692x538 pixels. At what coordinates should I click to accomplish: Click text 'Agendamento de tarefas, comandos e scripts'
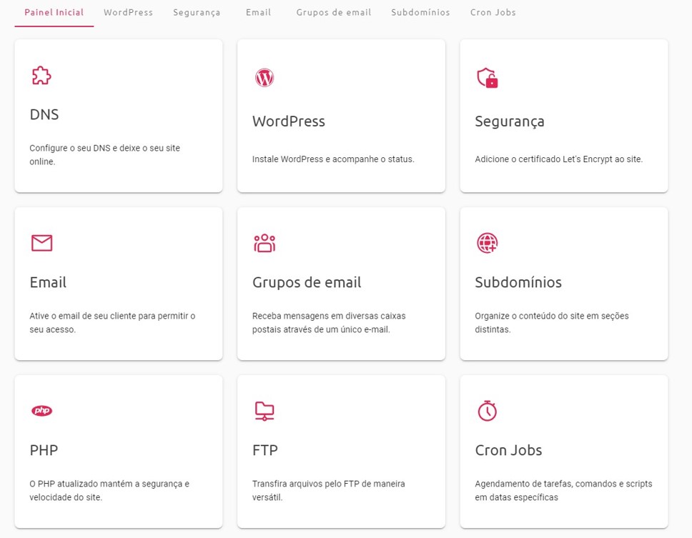(x=563, y=484)
